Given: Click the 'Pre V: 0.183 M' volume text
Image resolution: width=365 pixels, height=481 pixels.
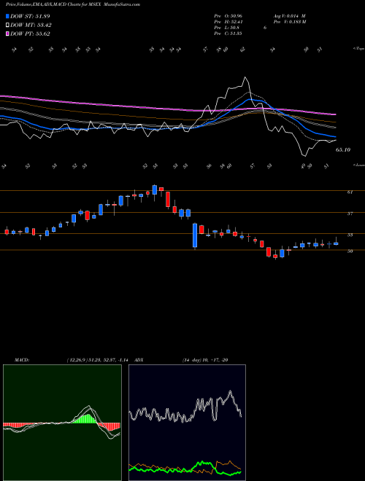Looking at the screenshot, I should [289, 22].
